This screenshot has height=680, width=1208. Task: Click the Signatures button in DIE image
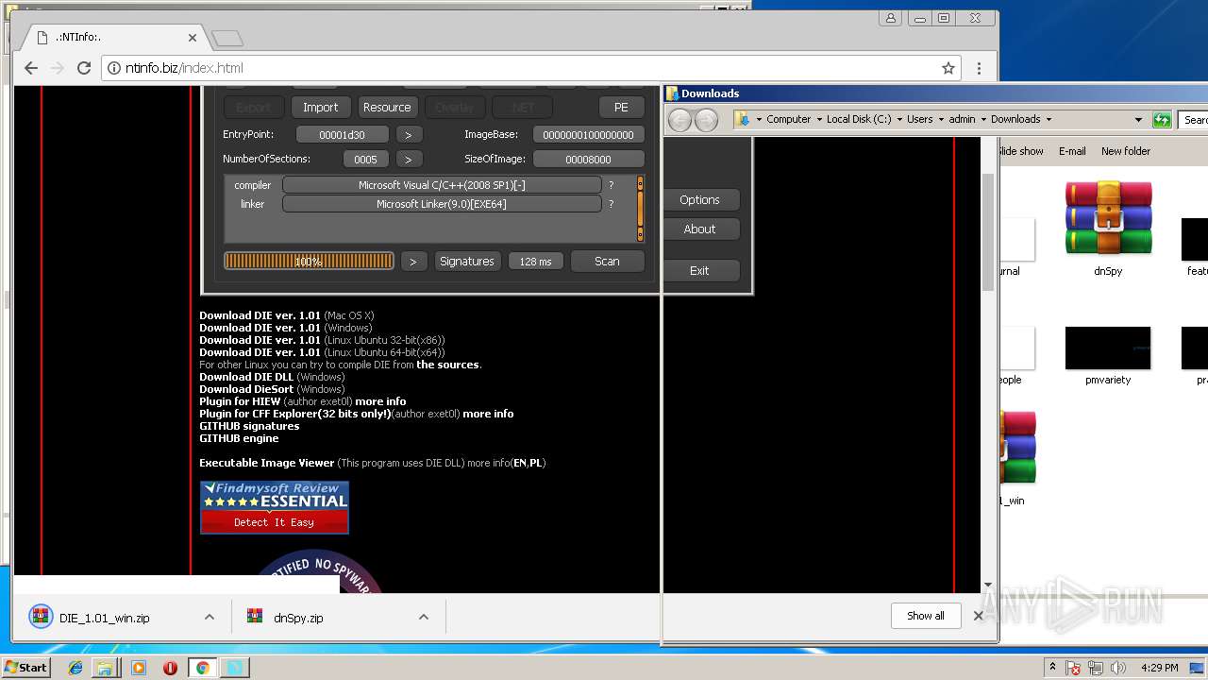tap(467, 261)
